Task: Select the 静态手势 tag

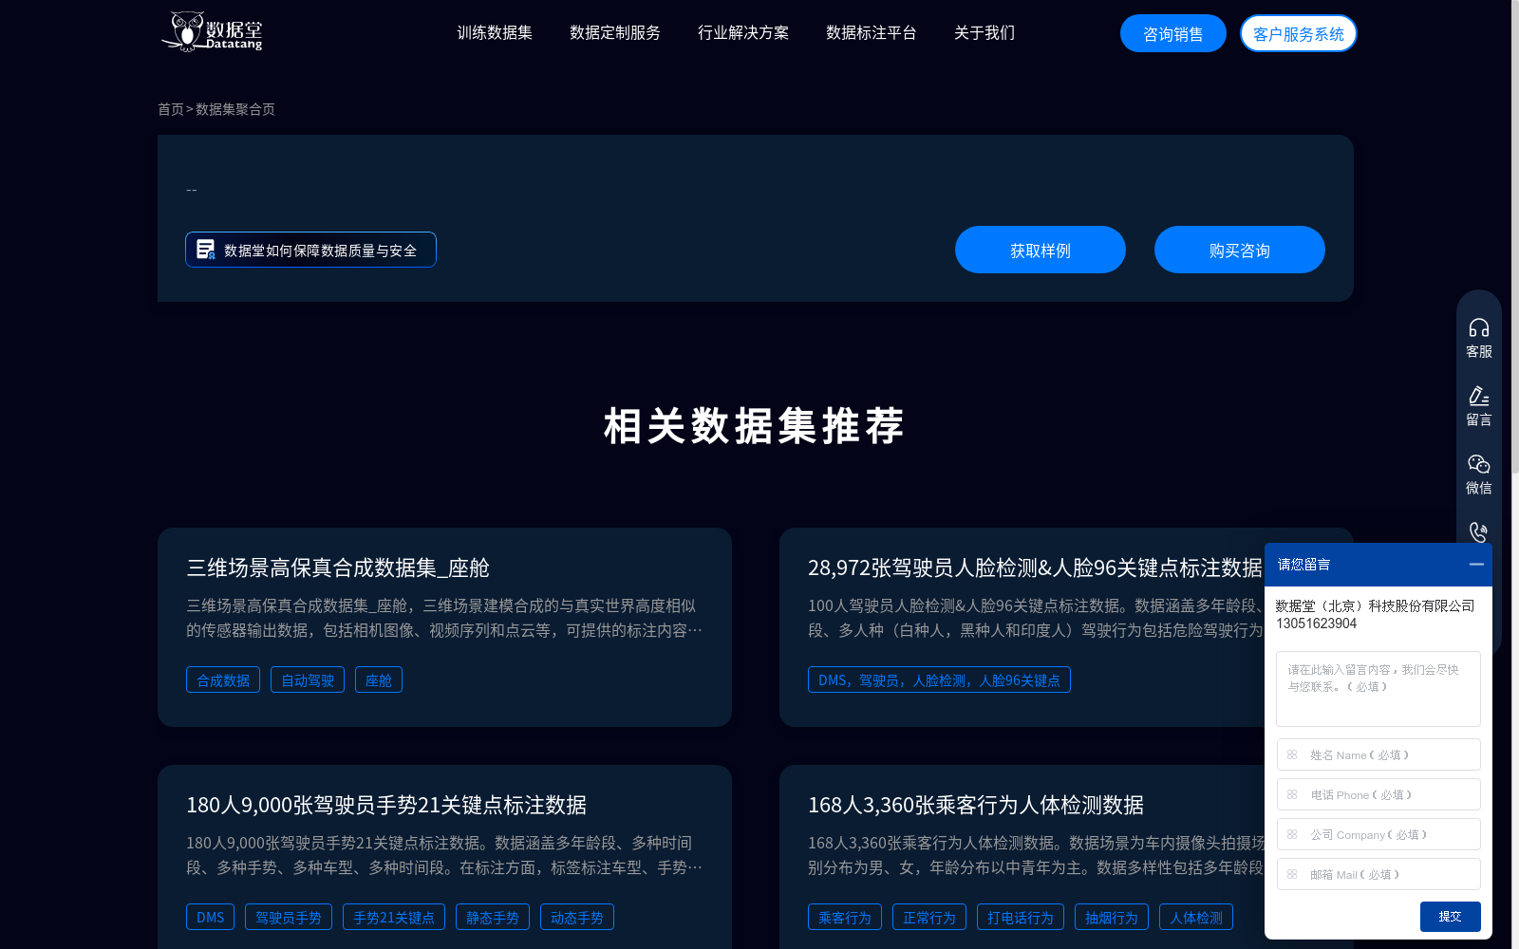Action: 493,917
